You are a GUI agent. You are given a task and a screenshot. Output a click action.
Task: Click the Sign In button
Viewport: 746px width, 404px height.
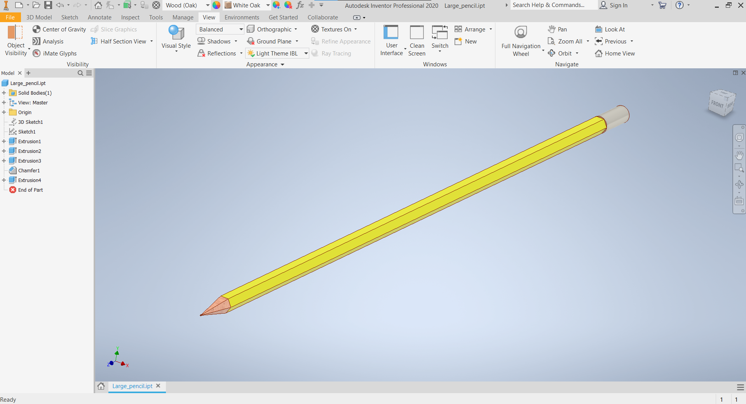(614, 5)
